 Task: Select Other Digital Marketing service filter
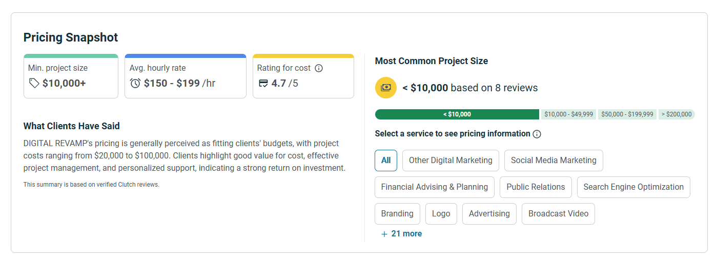pyautogui.click(x=450, y=161)
